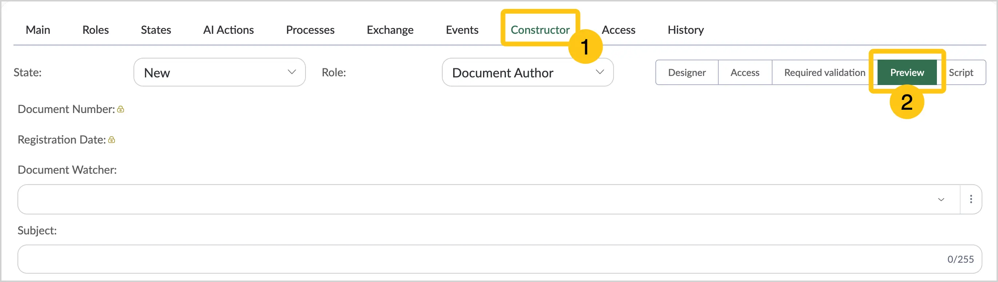Select the Access mode button
The height and width of the screenshot is (282, 998).
click(x=744, y=72)
